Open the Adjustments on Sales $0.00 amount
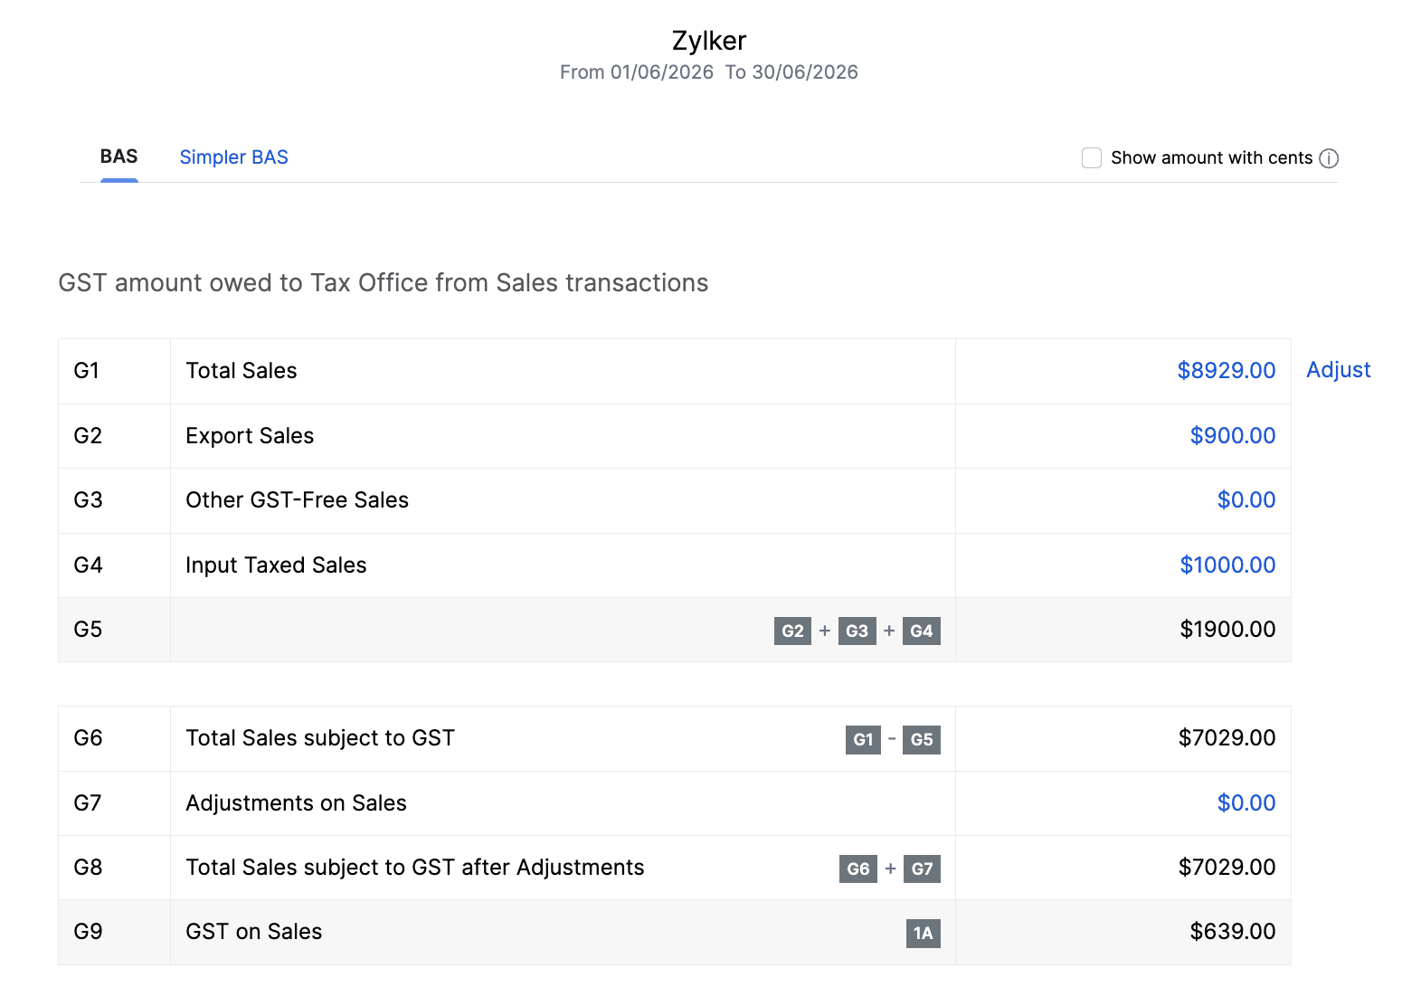This screenshot has width=1402, height=1006. click(x=1246, y=803)
